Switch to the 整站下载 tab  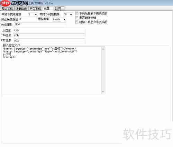(7, 9)
